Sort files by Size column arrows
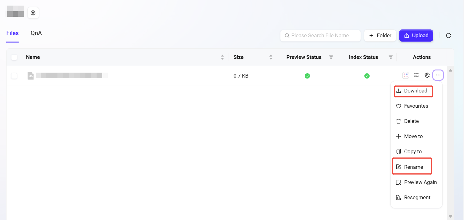The image size is (464, 220). 271,57
